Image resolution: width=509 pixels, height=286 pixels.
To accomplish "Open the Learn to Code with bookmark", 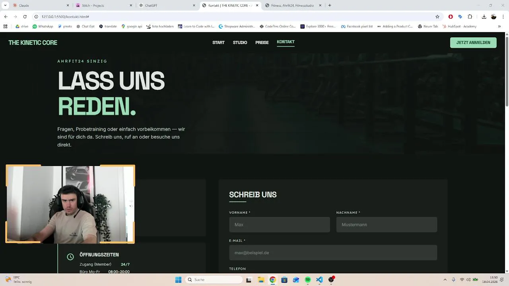I will coord(196,27).
